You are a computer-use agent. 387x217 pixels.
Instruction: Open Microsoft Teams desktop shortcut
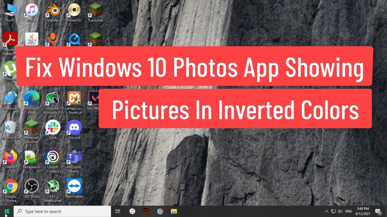[x=74, y=161]
